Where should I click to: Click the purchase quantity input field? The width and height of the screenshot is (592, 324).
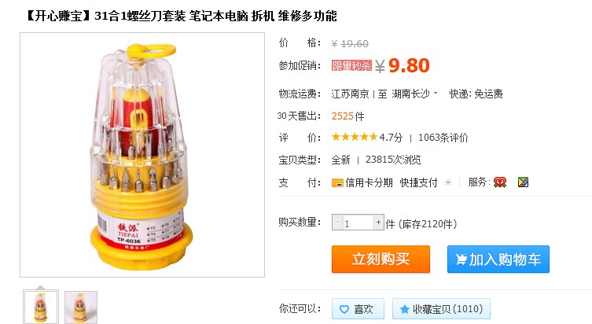tap(358, 223)
